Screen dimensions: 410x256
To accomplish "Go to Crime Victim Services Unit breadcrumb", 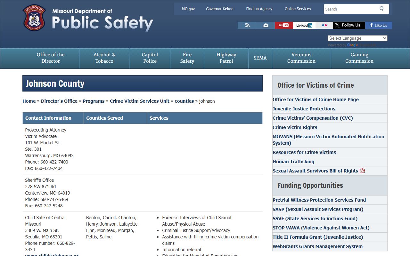I will (140, 101).
